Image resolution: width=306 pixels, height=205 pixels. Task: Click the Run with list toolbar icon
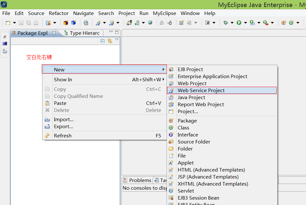[x=252, y=23]
